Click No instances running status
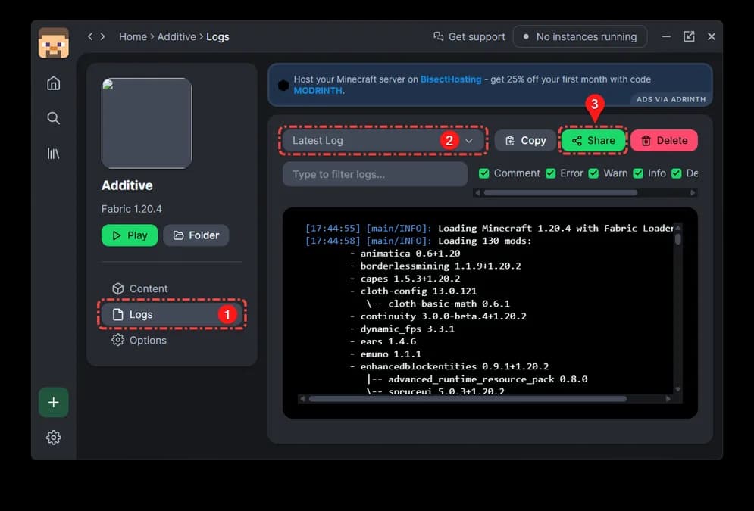The image size is (754, 511). tap(580, 36)
